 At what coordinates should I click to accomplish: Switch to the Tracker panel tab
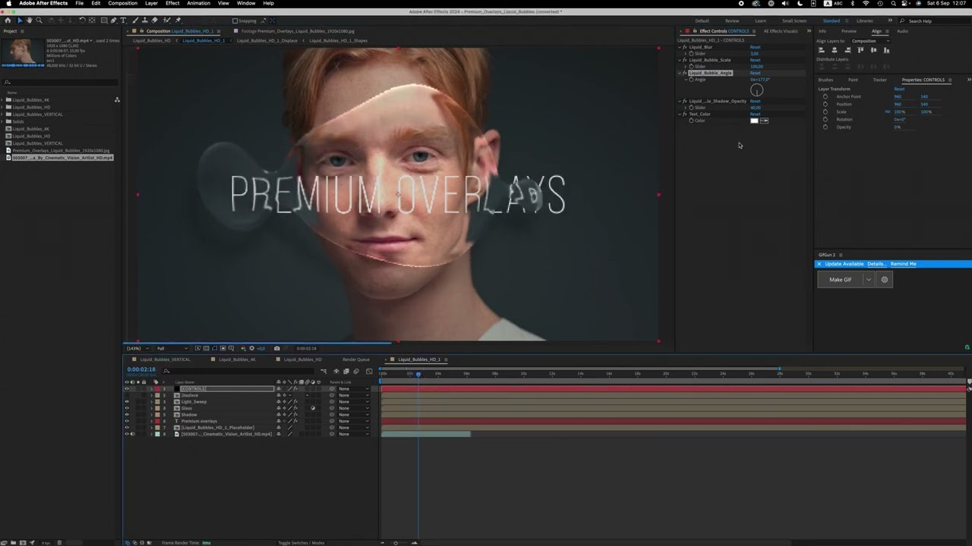coord(879,80)
